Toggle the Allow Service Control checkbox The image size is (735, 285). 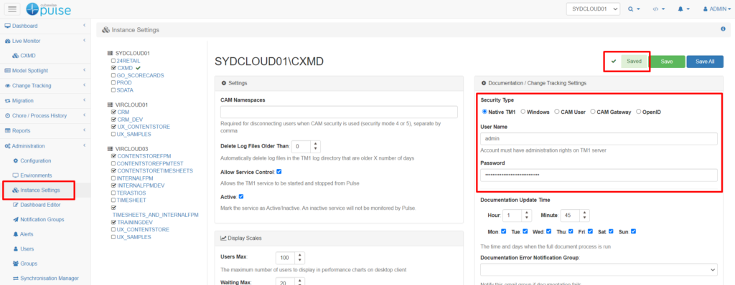[279, 172]
